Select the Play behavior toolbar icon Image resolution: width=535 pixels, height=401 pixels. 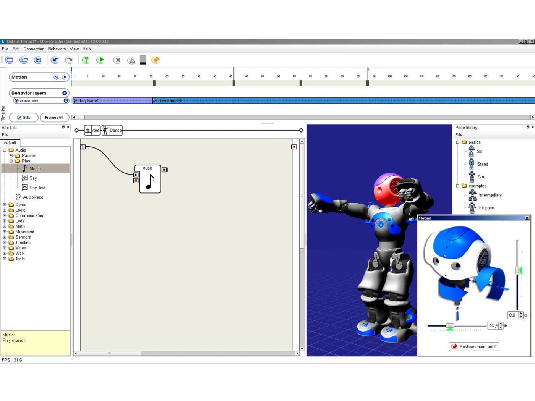pyautogui.click(x=101, y=60)
